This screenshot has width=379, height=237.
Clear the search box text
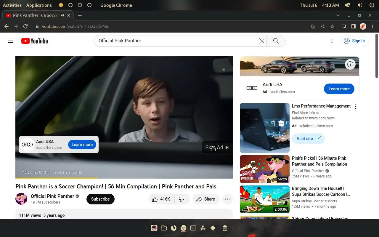point(262,41)
